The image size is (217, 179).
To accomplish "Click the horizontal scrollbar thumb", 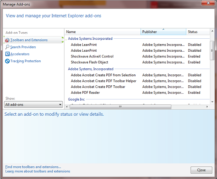I will point(120,107).
